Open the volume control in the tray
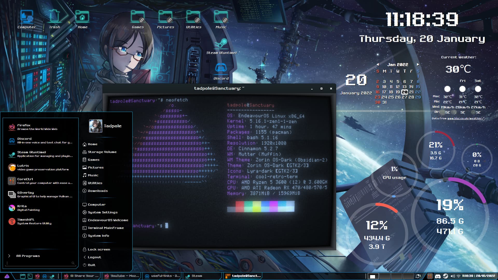 [453, 276]
